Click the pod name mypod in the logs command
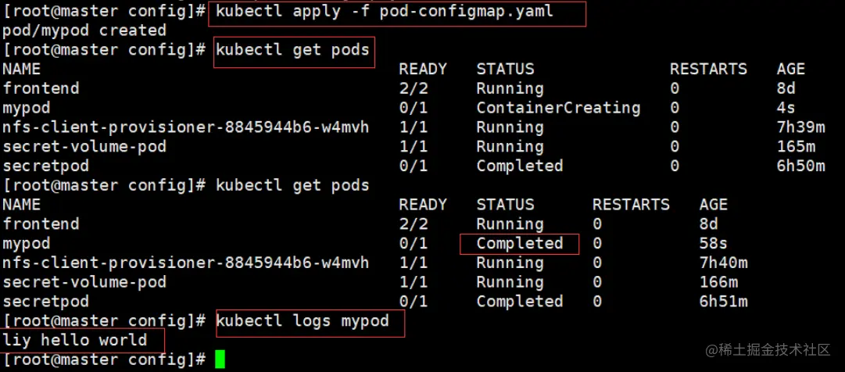The width and height of the screenshot is (845, 372). [365, 320]
